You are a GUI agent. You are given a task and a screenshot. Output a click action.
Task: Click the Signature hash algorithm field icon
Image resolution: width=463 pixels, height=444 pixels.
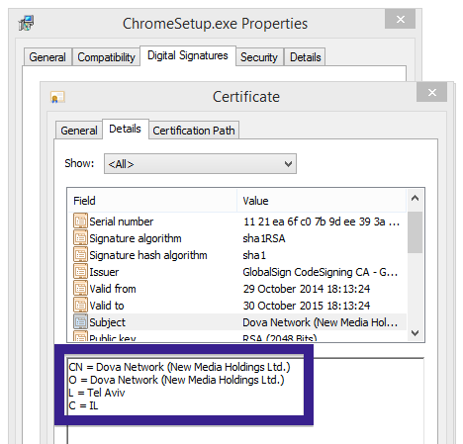point(80,255)
